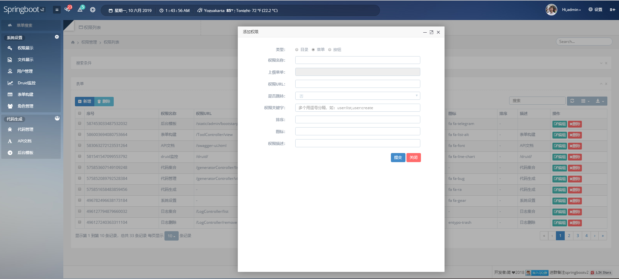Check row 586003694080753664 checkbox
This screenshot has width=619, height=279.
click(x=79, y=134)
